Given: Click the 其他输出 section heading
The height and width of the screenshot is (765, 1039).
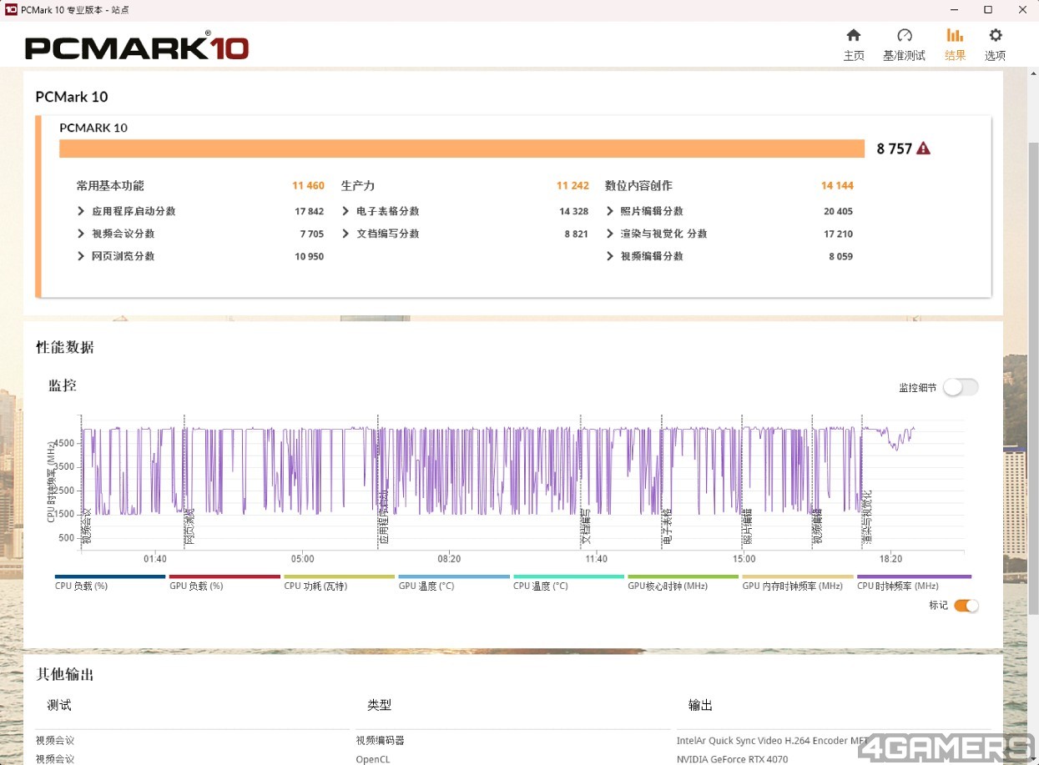Looking at the screenshot, I should pyautogui.click(x=65, y=674).
